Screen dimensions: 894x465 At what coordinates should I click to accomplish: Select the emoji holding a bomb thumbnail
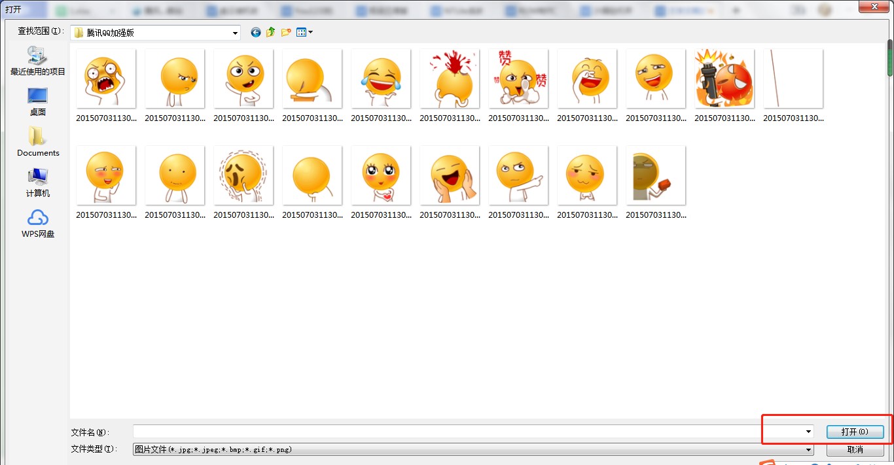[x=724, y=78]
